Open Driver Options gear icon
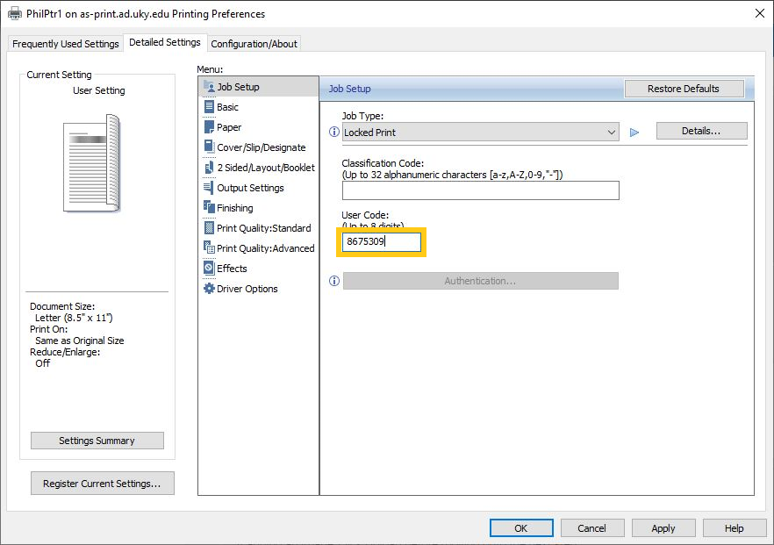This screenshot has width=774, height=545. click(x=209, y=288)
